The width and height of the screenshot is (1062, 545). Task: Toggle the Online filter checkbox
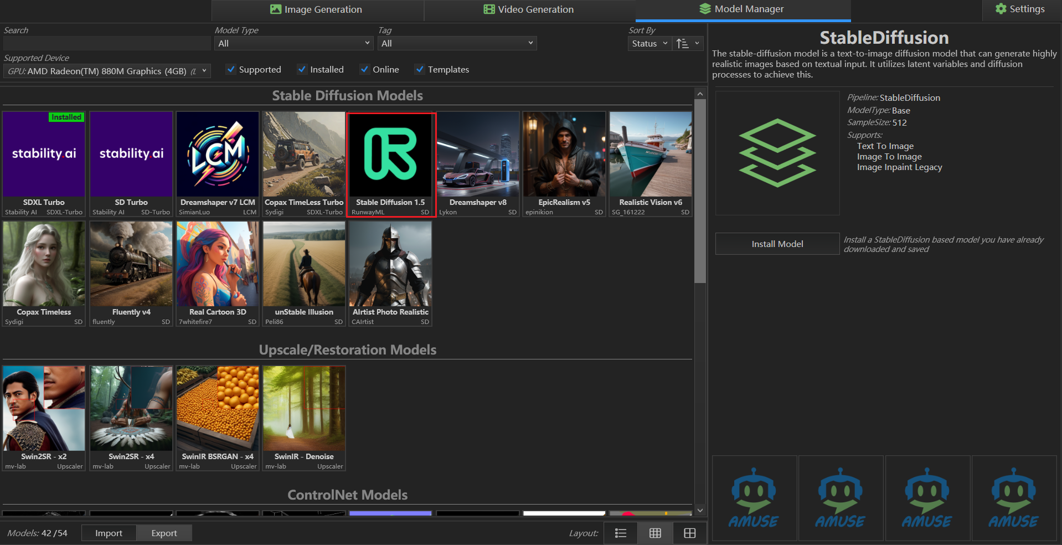(x=364, y=69)
